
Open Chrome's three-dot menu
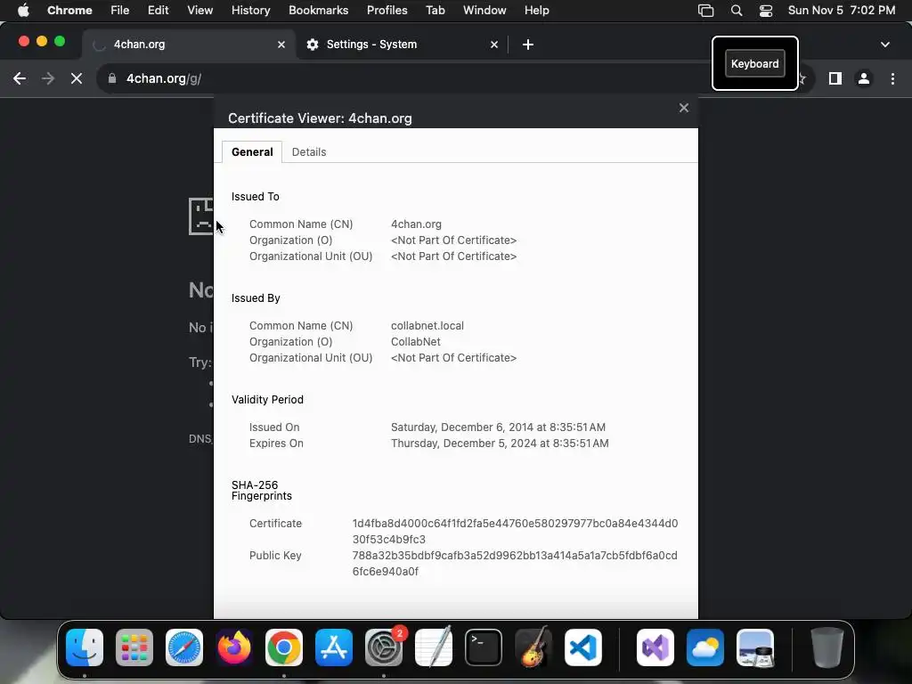point(892,78)
